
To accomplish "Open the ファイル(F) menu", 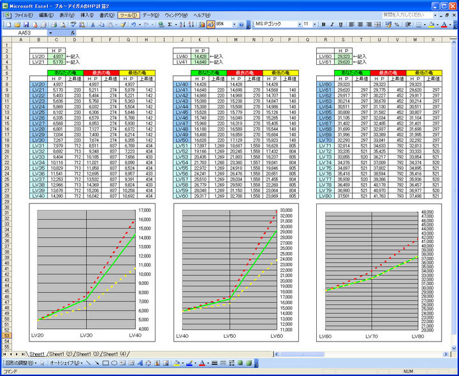I will [24, 15].
